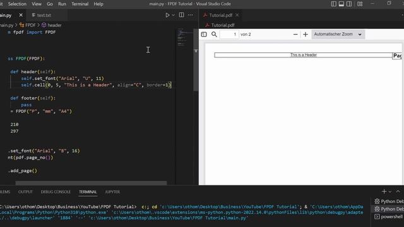404x227 pixels.
Task: Switch to the OUTPUT panel tab
Action: pos(25,192)
